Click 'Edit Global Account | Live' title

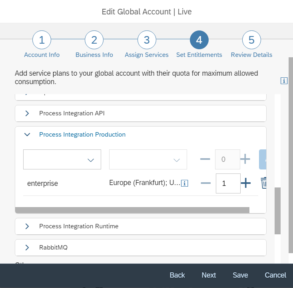[x=147, y=12]
